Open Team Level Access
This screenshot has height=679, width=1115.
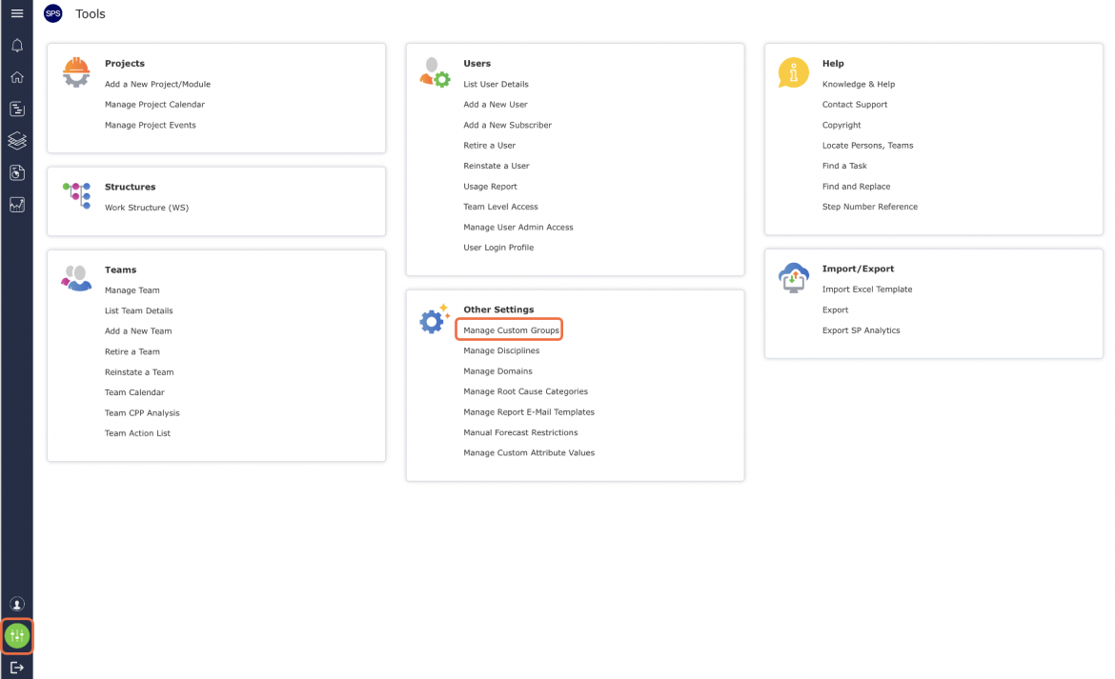tap(500, 207)
